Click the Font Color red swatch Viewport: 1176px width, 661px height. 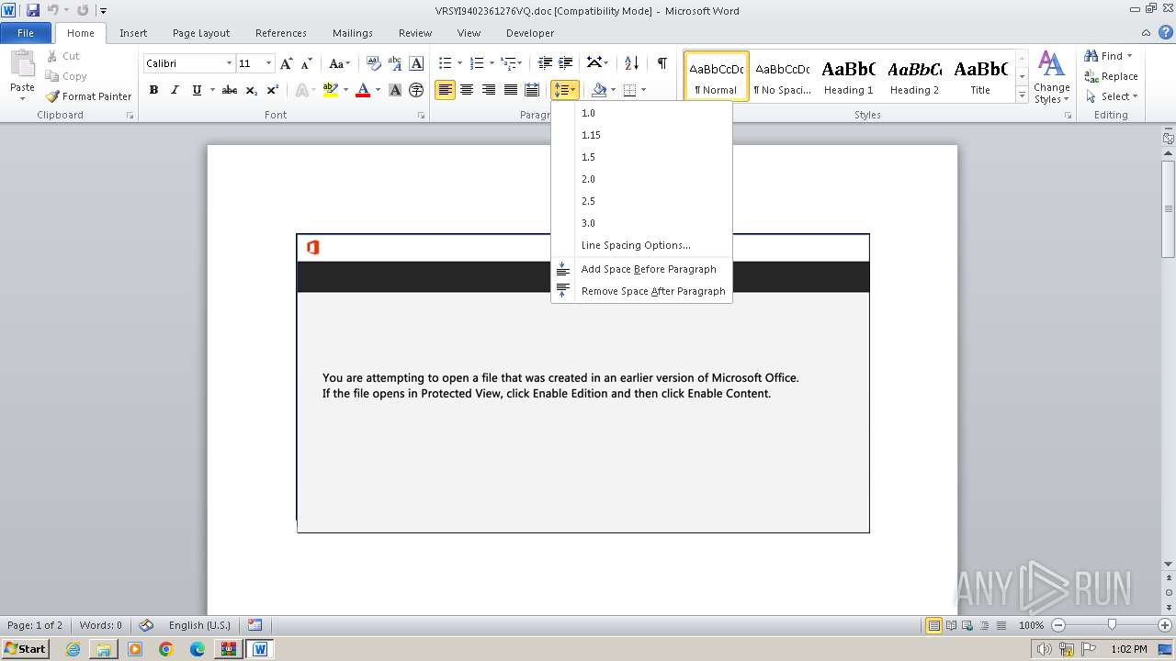tap(363, 90)
